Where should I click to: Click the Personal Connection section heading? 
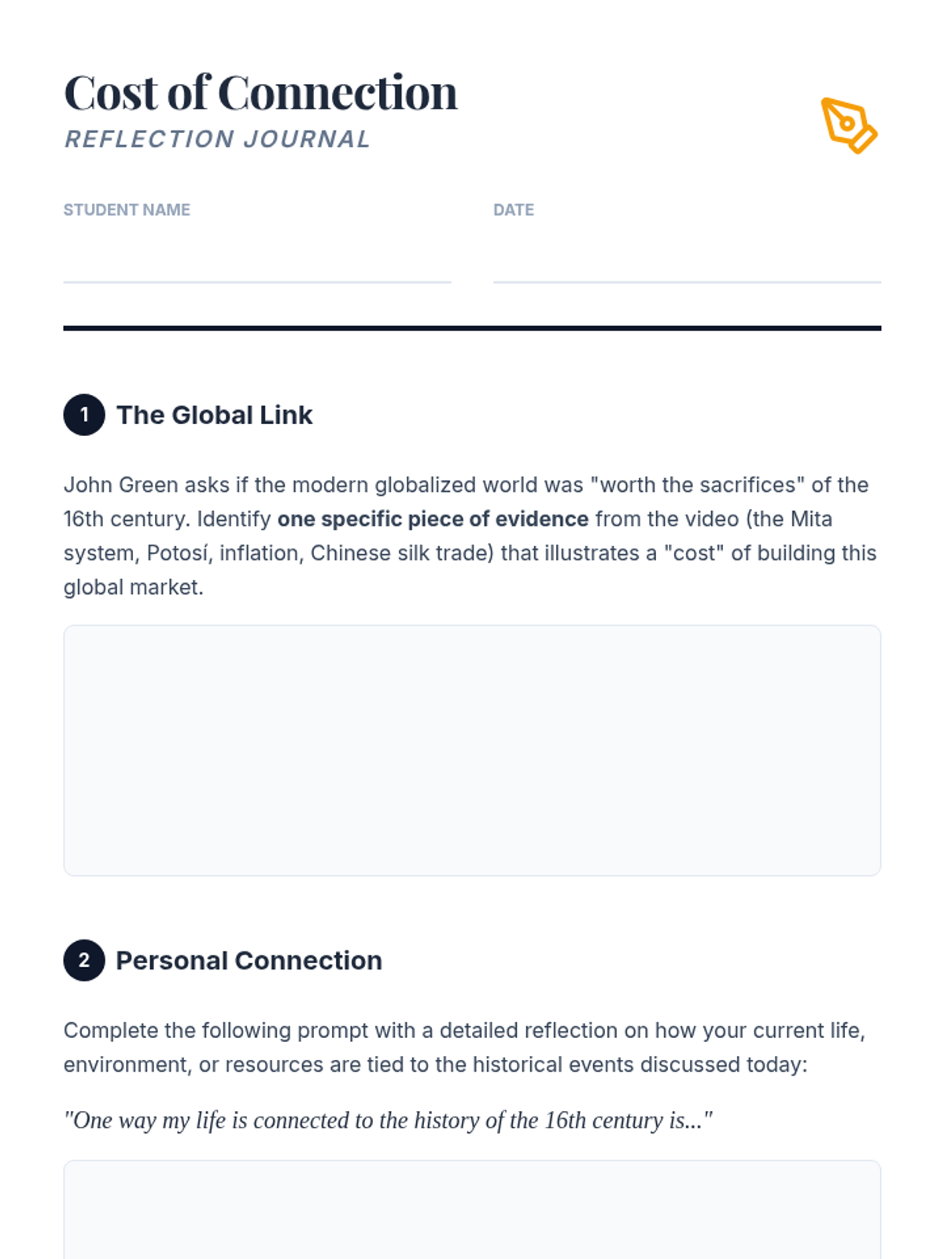[x=249, y=960]
